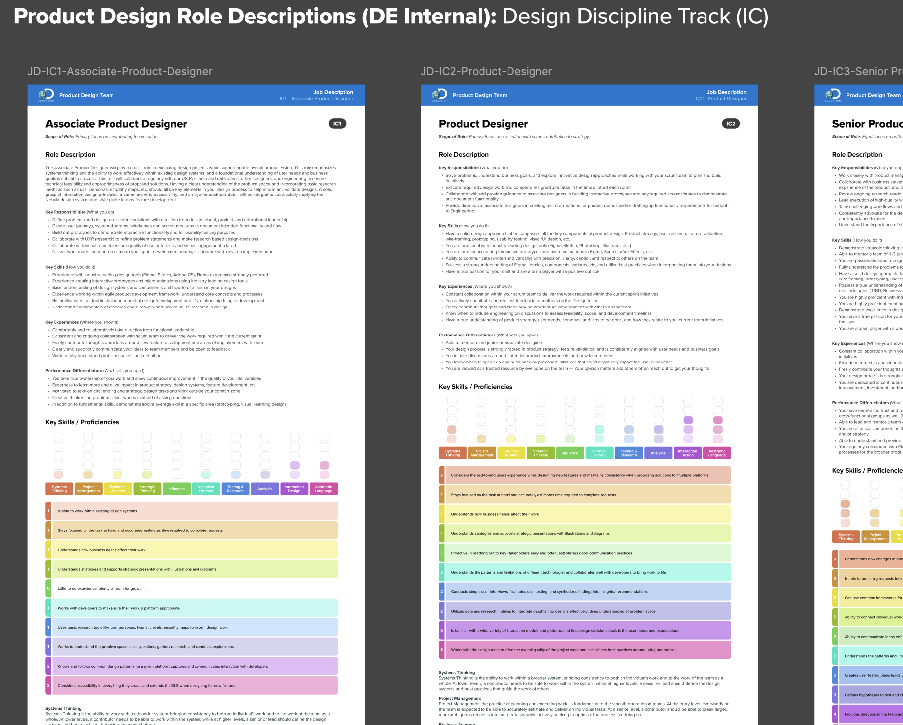The width and height of the screenshot is (903, 725).
Task: Click the Systems Thinking skill tag on IC1 card
Action: (x=59, y=488)
